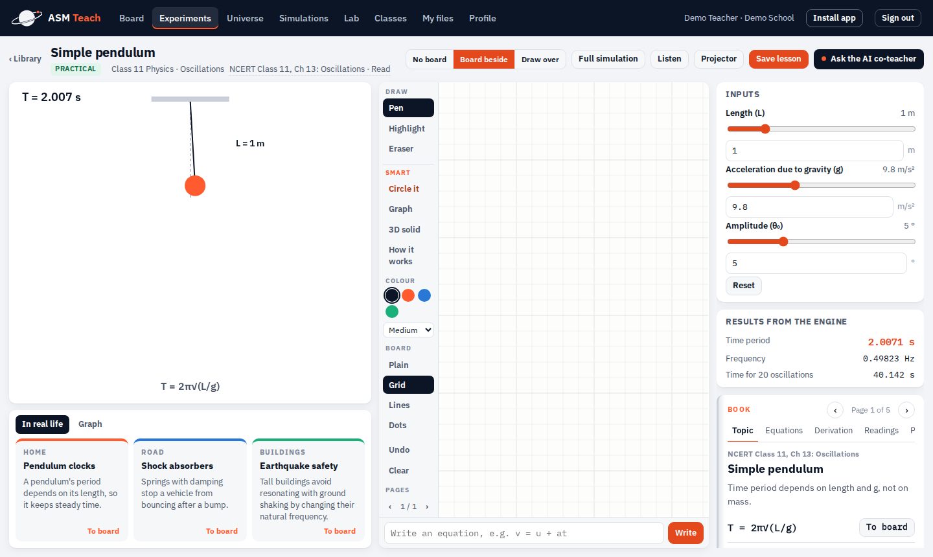Screen dimensions: 933x557
Task: Click the Amplitude slider handle
Action: click(783, 242)
